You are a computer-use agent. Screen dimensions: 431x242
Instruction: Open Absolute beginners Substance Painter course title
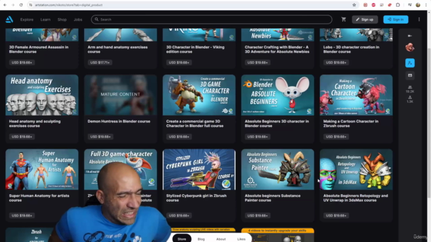pyautogui.click(x=272, y=198)
